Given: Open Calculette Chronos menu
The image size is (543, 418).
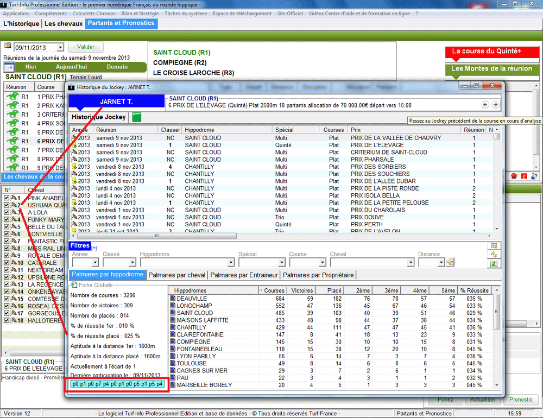Looking at the screenshot, I should (94, 14).
